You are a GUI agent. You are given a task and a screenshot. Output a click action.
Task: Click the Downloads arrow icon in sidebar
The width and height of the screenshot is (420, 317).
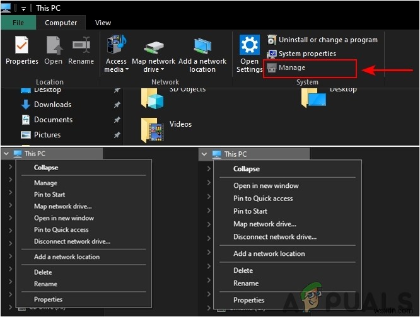[x=26, y=105]
